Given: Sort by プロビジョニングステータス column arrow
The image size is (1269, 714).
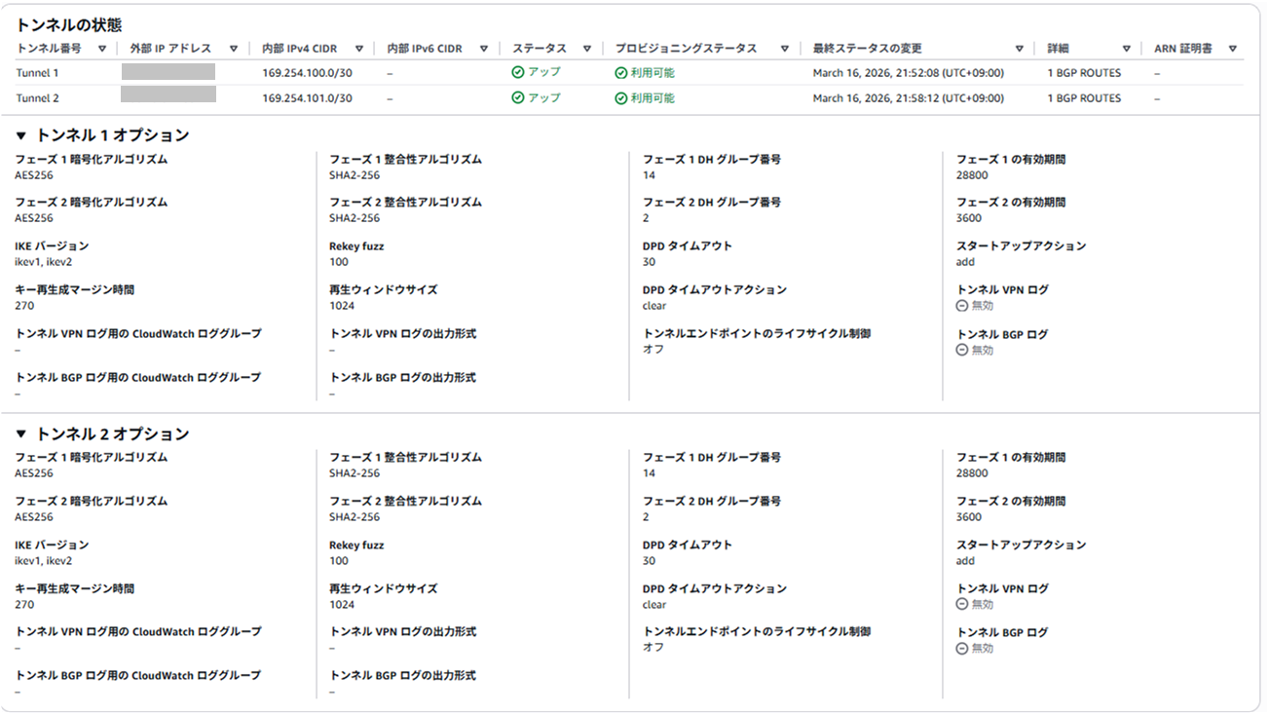Looking at the screenshot, I should (784, 49).
